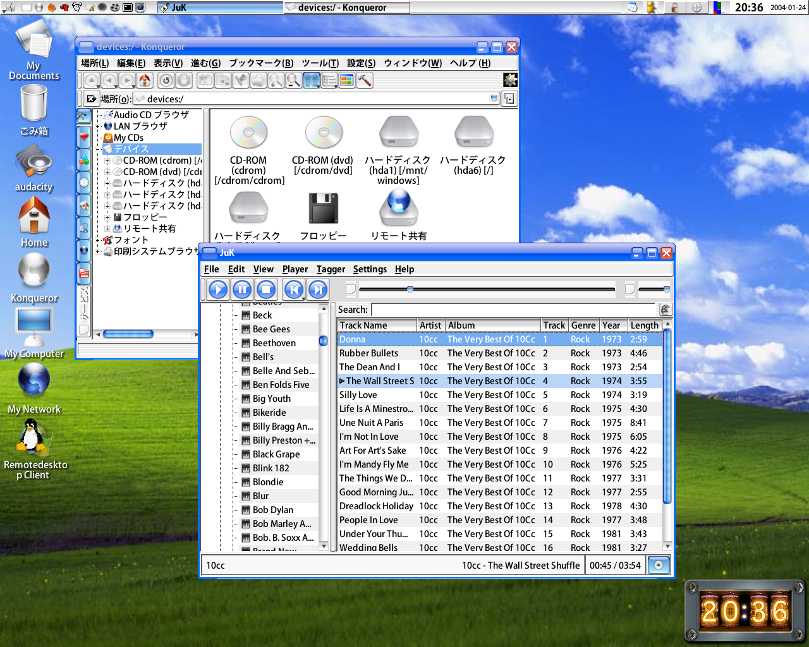Viewport: 809px width, 647px height.
Task: Switch to devices:/ - Konqueror taskbar button
Action: (x=347, y=8)
